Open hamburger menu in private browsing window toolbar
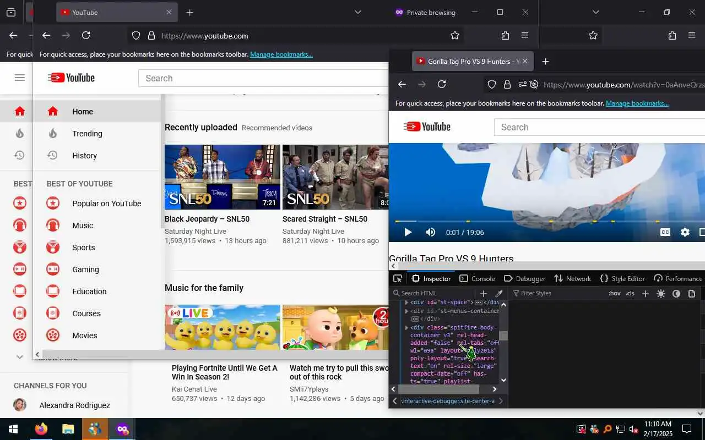This screenshot has height=440, width=705. (525, 35)
